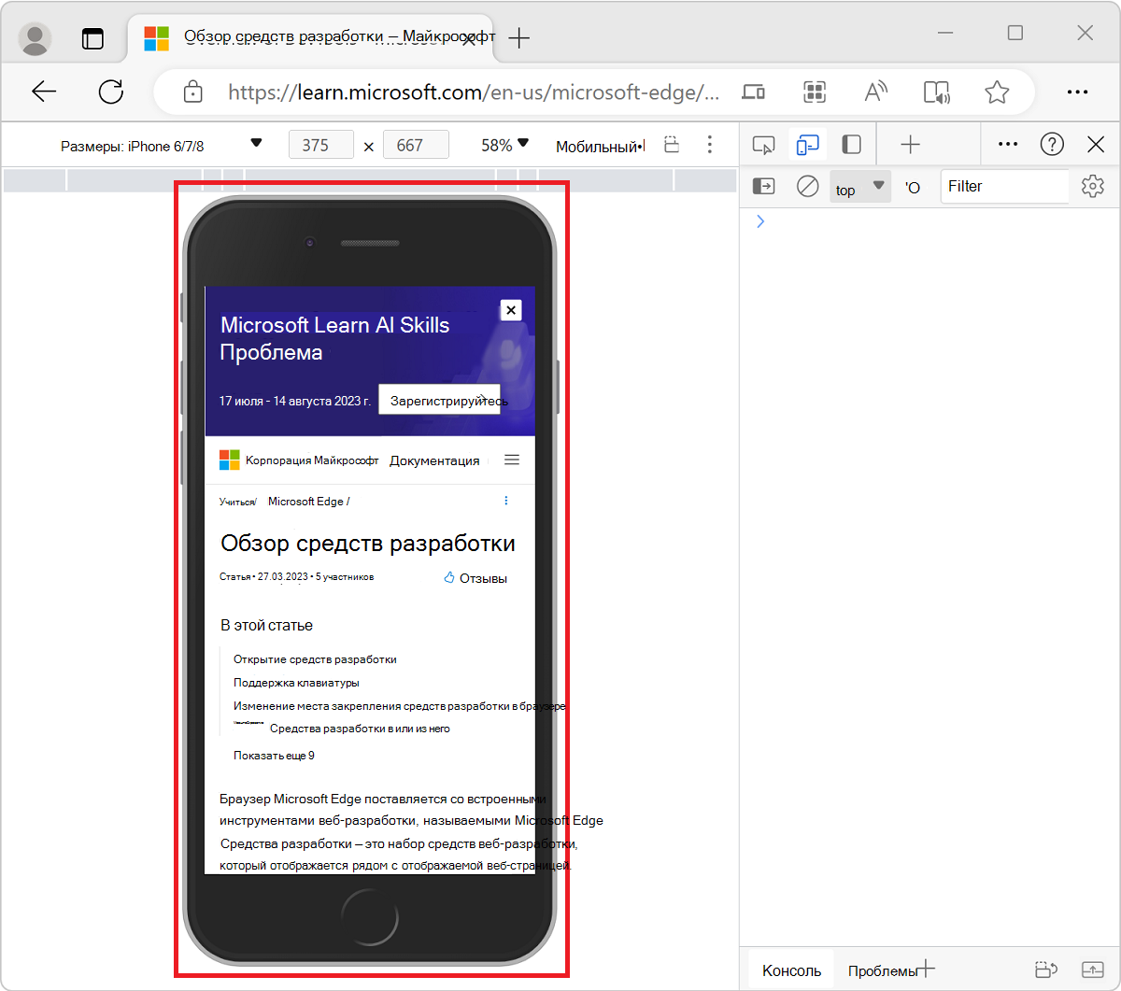Screen dimensions: 1121x991
Task: Select the inspect element tool
Action: point(764,145)
